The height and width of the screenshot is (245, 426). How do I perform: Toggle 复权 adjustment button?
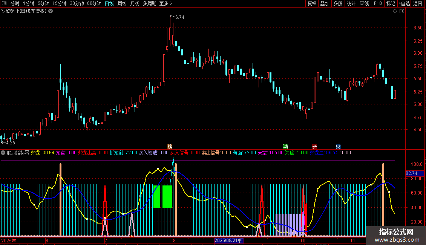coord(312,3)
